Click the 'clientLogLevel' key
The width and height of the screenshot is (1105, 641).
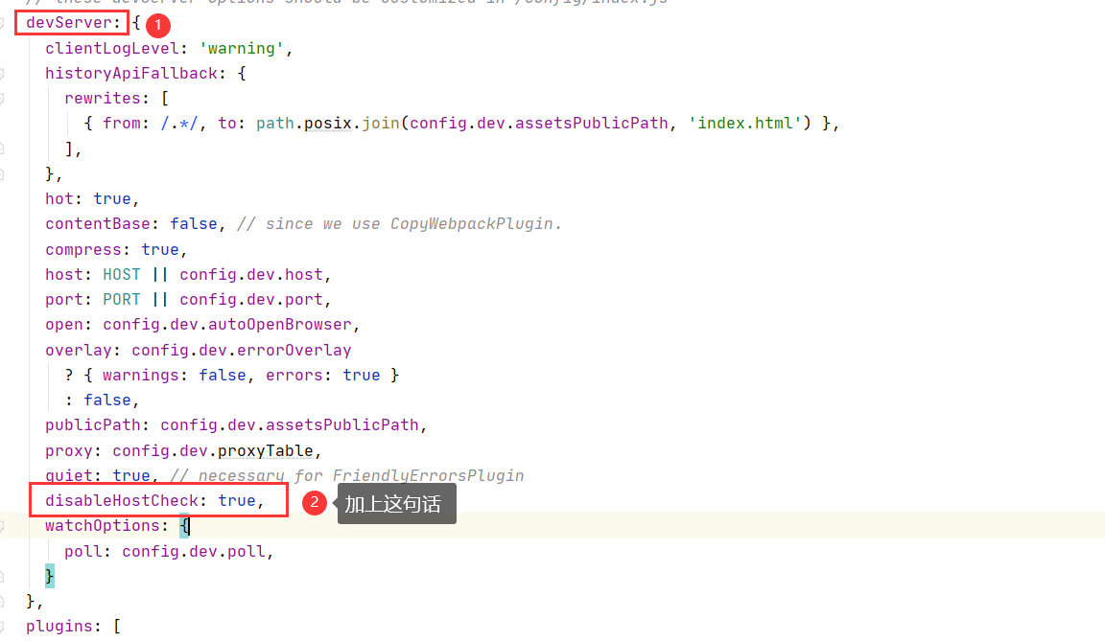pos(112,48)
